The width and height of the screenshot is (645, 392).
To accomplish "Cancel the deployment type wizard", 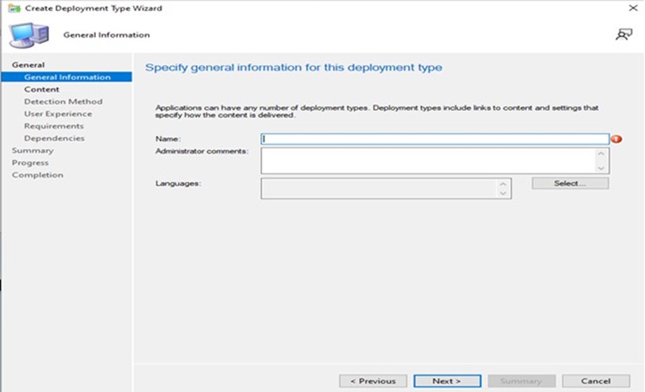I will pyautogui.click(x=595, y=381).
